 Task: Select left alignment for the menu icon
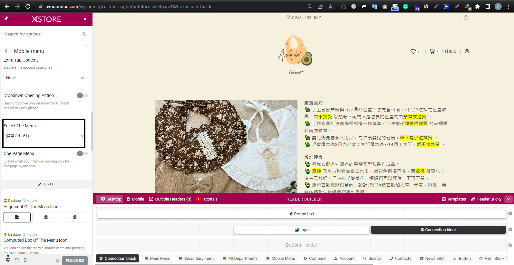pos(17,217)
